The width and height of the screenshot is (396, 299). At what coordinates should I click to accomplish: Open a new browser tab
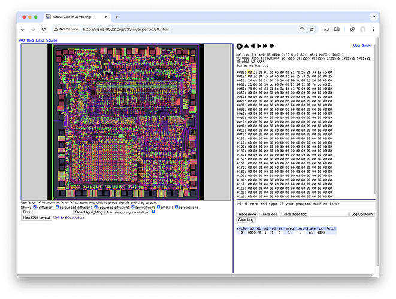tap(116, 16)
